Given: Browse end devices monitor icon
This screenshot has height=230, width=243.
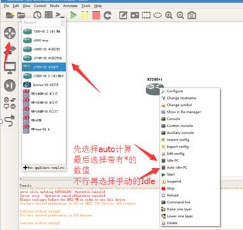Looking at the screenshot, I should [10, 68].
